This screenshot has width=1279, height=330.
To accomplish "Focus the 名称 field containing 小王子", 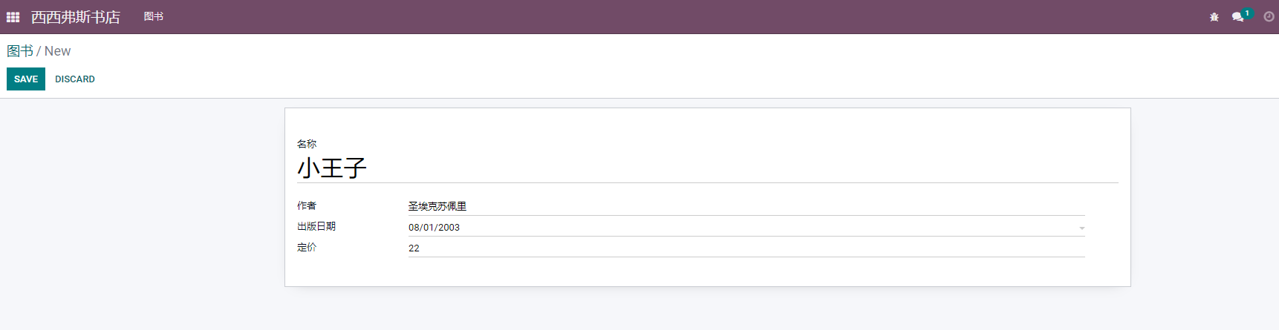I will (707, 168).
